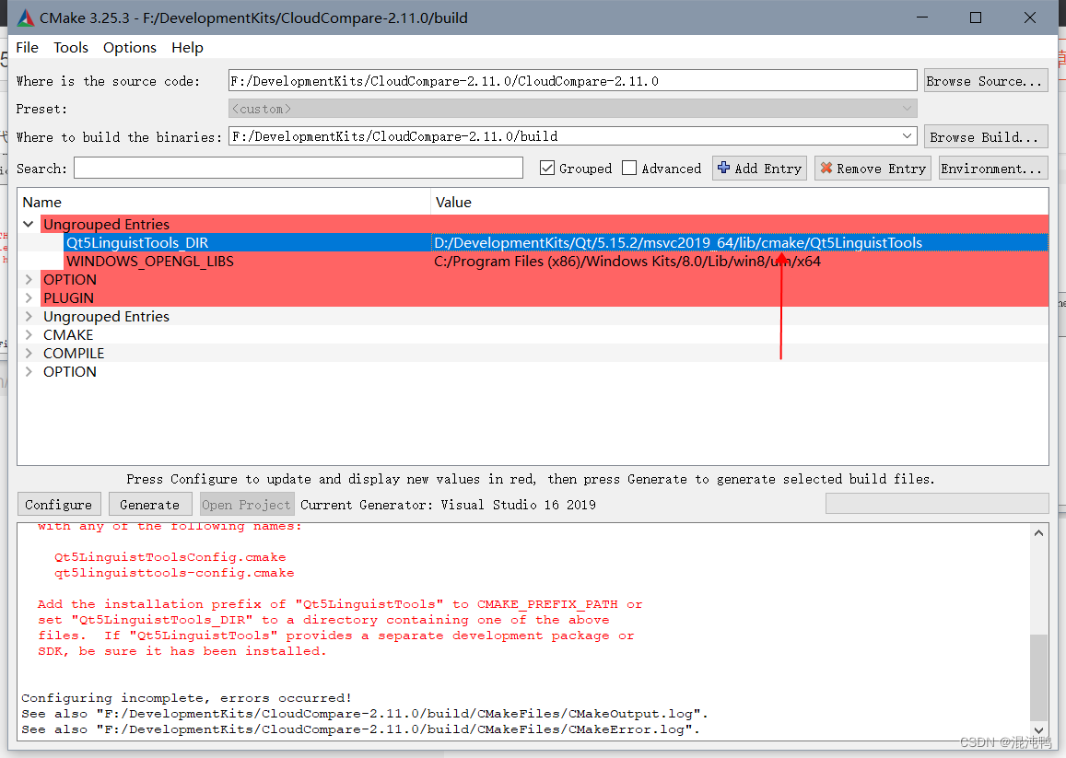This screenshot has width=1066, height=758.
Task: Click the Qt5LinguistToolsConfig.cmake log line
Action: [x=170, y=557]
